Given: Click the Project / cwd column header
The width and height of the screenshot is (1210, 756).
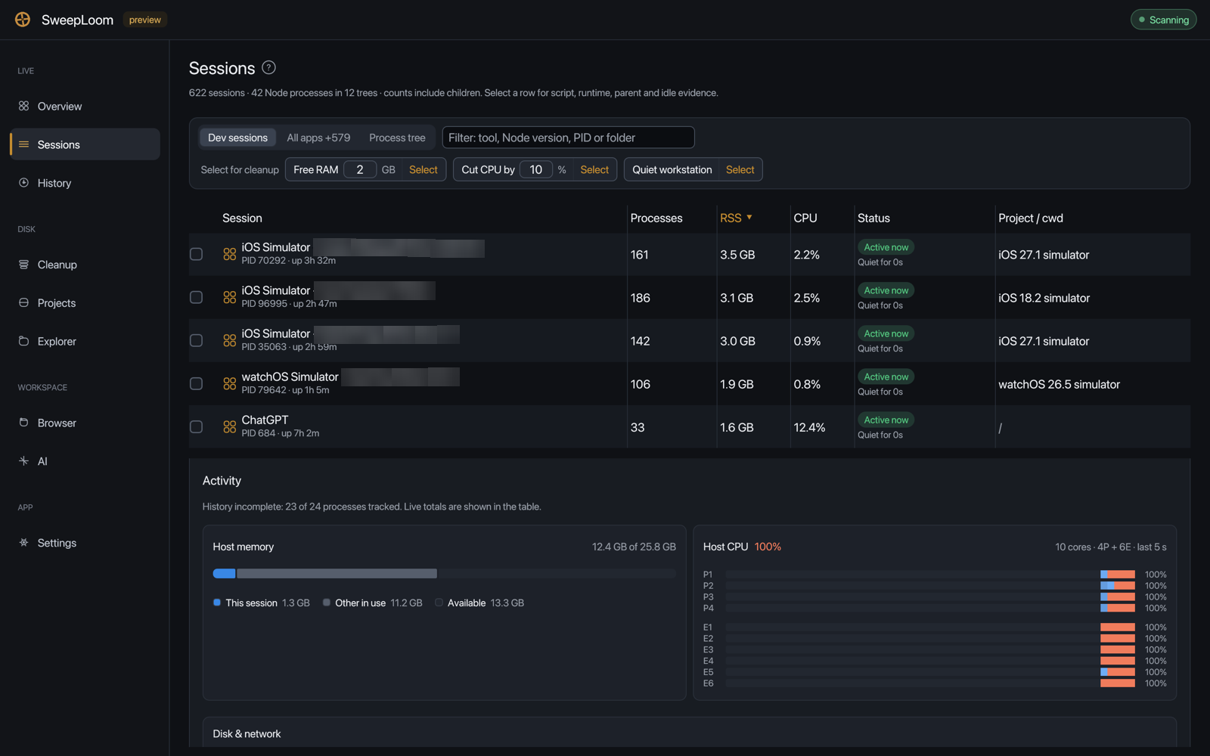Looking at the screenshot, I should click(1031, 218).
